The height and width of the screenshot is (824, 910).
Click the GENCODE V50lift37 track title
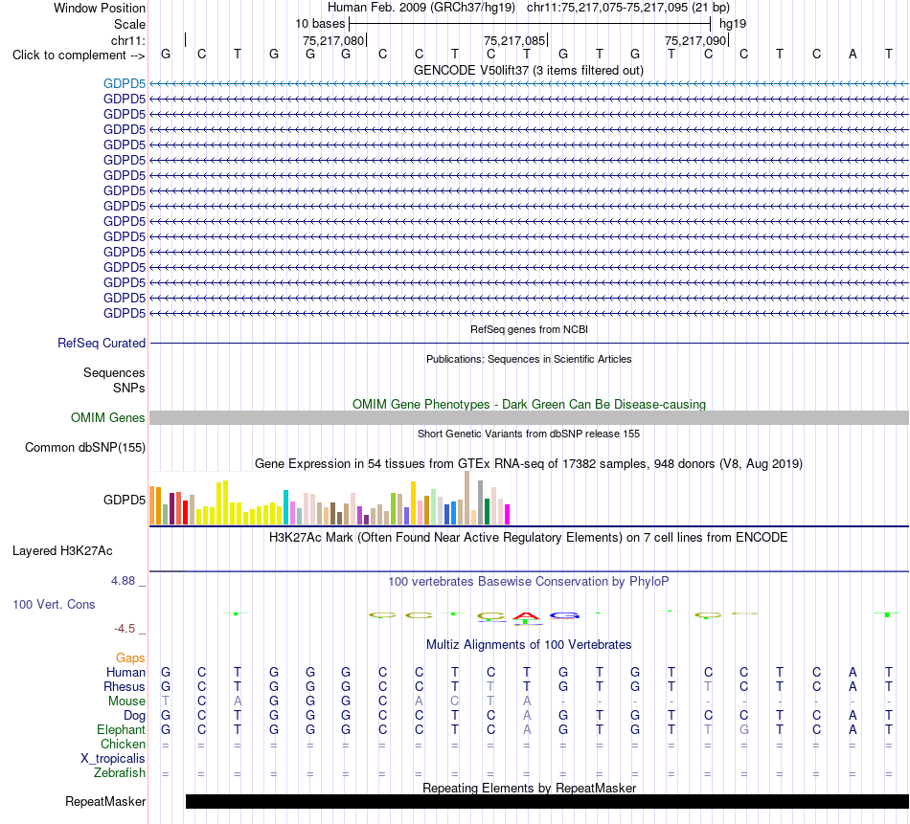pyautogui.click(x=528, y=70)
